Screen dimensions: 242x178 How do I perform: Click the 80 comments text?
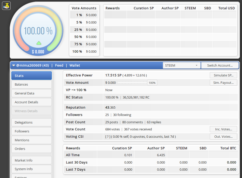click(x=132, y=122)
